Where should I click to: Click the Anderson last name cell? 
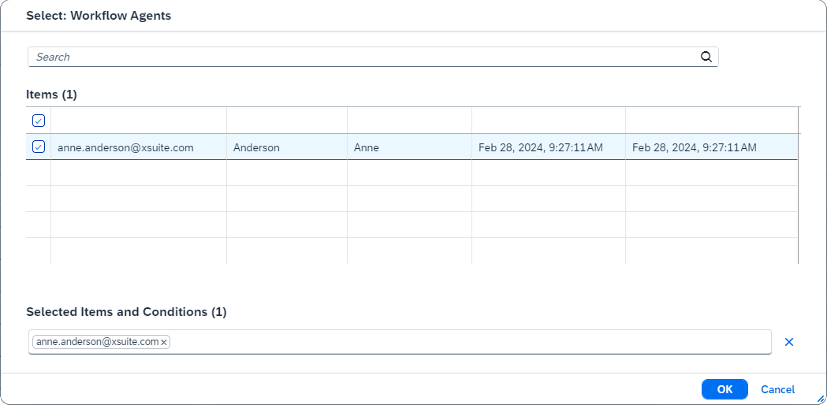pos(256,147)
